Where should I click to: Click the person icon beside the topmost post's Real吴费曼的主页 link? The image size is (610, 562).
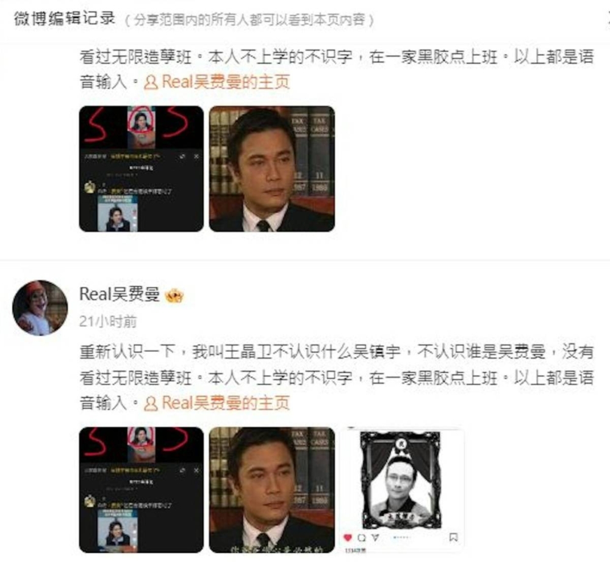151,82
